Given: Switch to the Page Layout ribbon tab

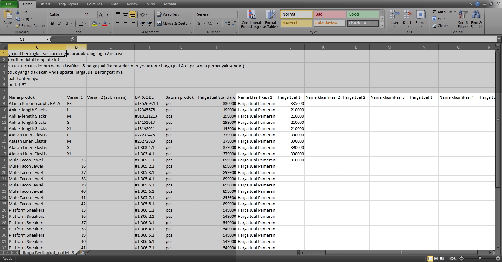Looking at the screenshot, I should (68, 4).
